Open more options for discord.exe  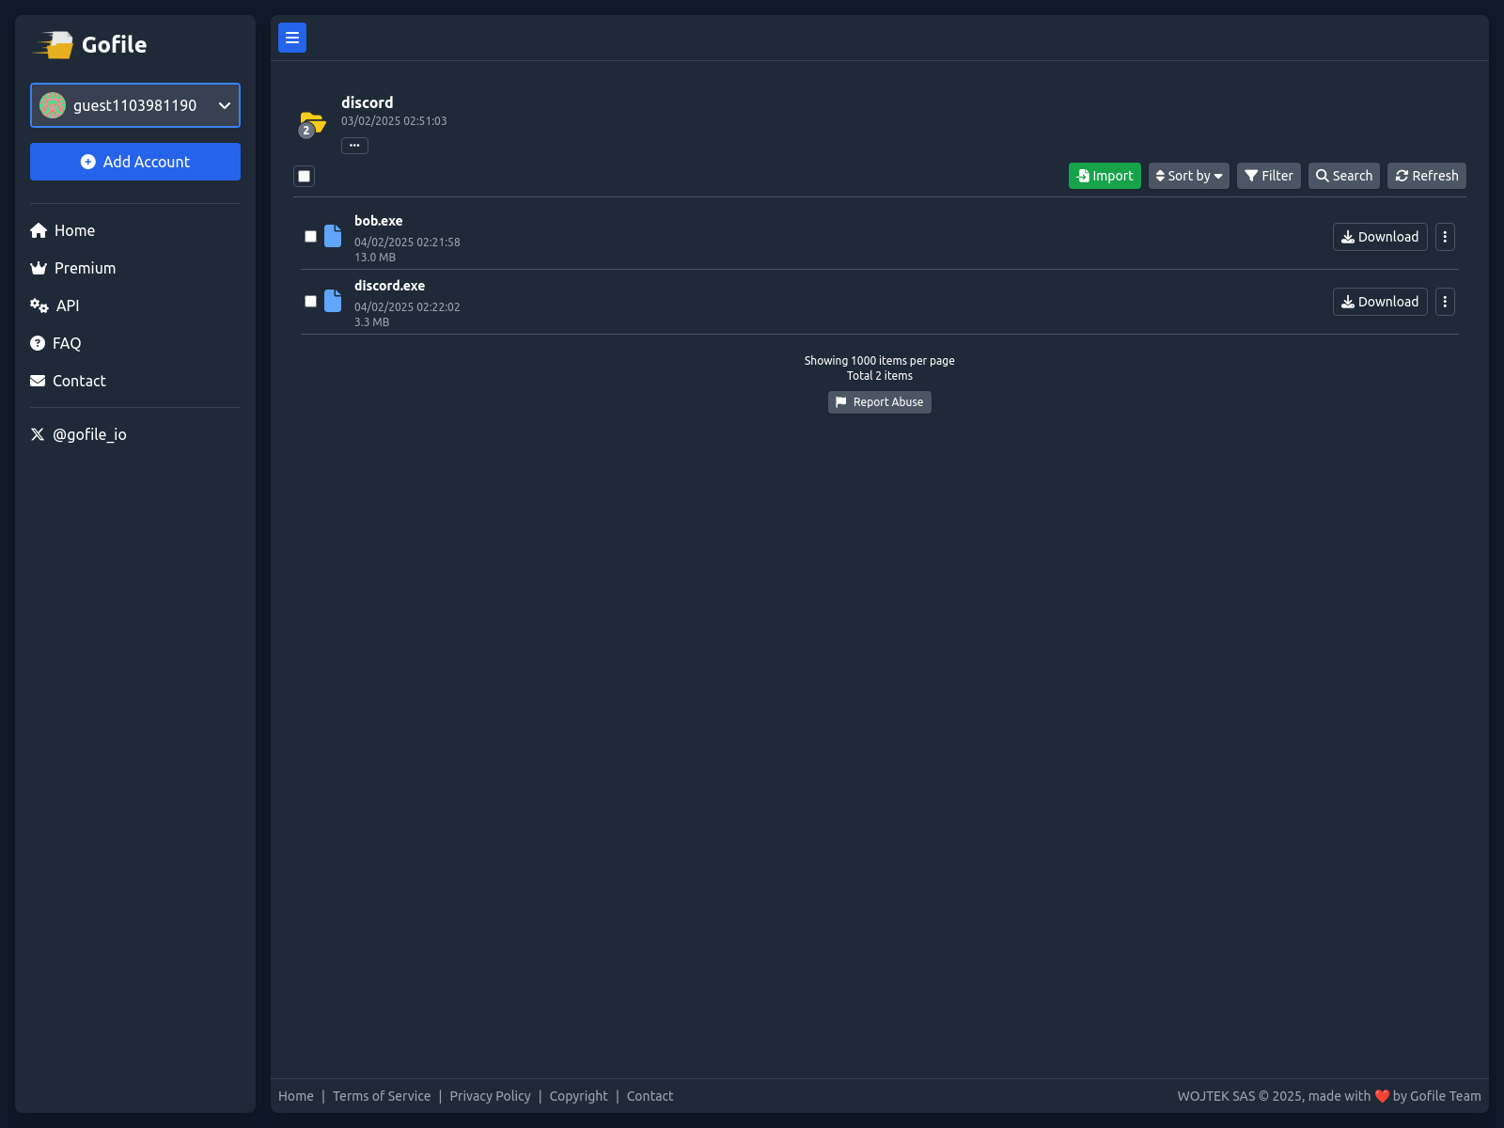tap(1445, 302)
